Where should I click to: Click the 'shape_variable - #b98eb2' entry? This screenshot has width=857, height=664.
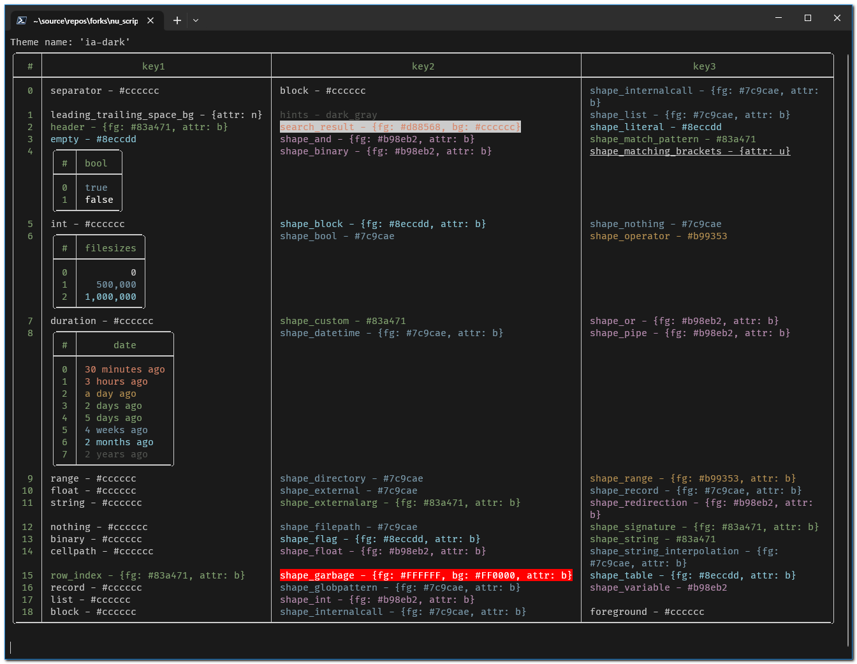point(659,587)
